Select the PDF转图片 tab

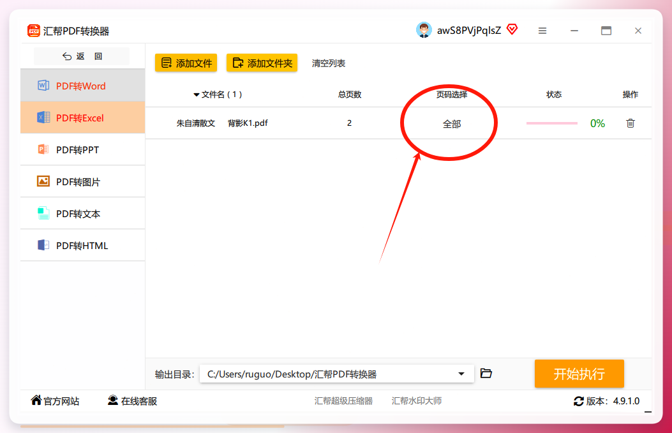[x=83, y=182]
